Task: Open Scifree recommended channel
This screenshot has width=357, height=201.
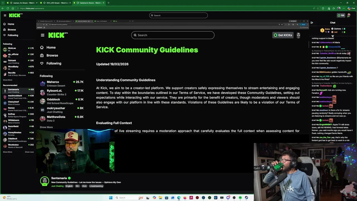Action: [18, 115]
